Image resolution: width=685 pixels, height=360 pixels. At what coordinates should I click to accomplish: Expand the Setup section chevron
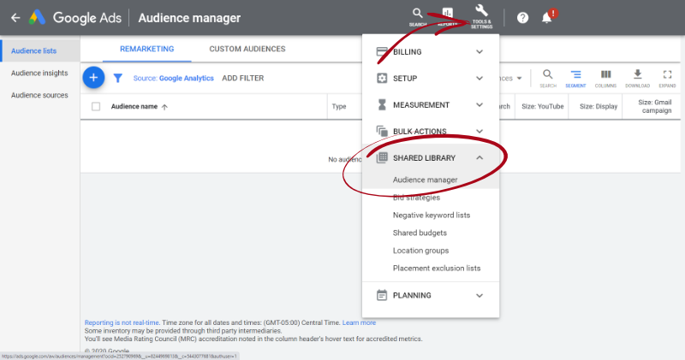click(479, 78)
